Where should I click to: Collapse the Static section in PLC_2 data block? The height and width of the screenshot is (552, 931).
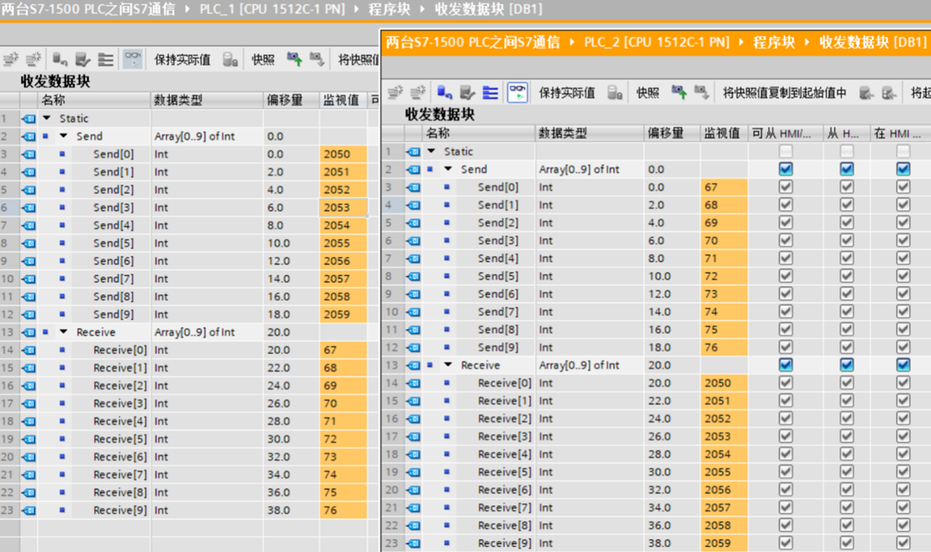pos(431,151)
